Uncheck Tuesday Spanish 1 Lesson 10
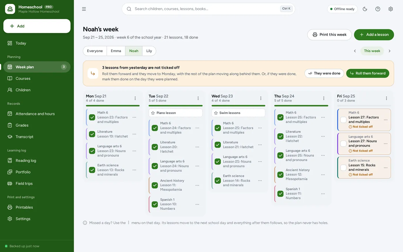403x252 pixels. [155, 204]
